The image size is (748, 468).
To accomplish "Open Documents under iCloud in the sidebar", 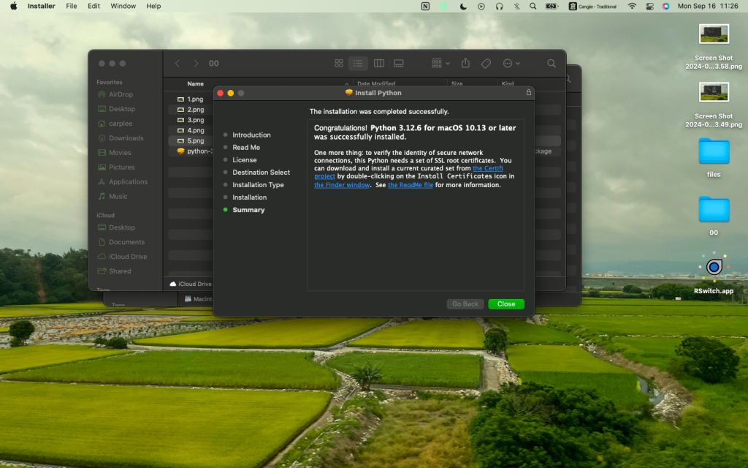I will (126, 242).
